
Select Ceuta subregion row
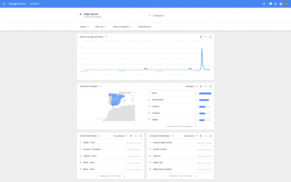click(180, 93)
